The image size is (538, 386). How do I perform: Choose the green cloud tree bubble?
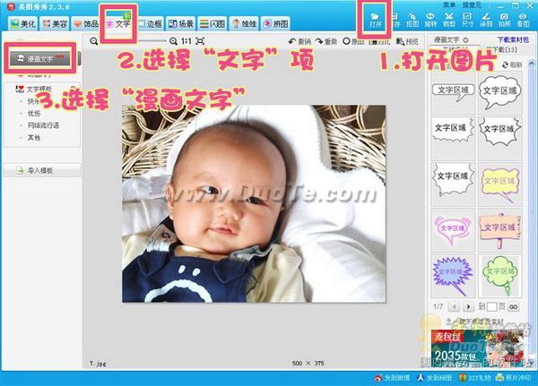pyautogui.click(x=500, y=276)
